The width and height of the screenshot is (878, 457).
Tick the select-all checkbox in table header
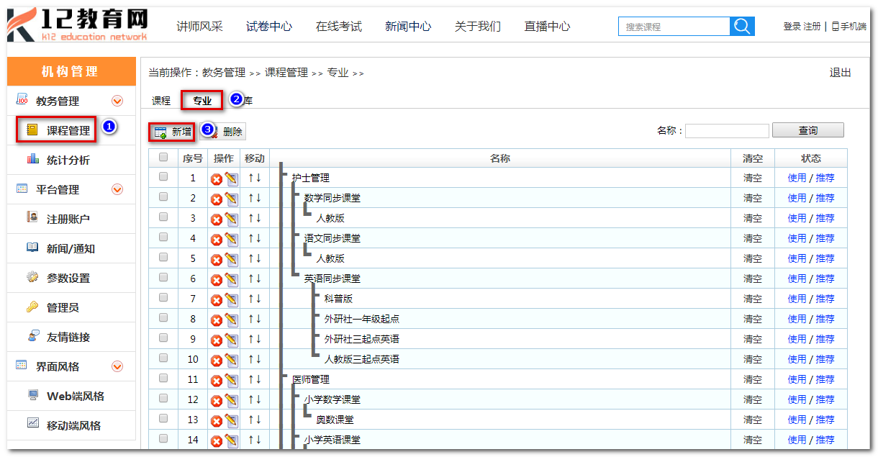(163, 158)
